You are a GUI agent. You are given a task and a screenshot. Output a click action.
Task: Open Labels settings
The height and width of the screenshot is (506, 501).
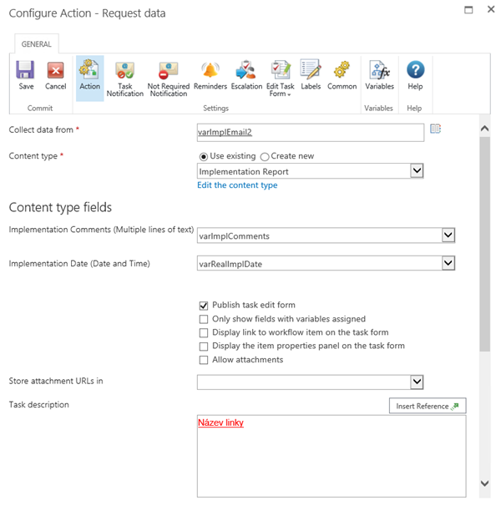[x=311, y=75]
